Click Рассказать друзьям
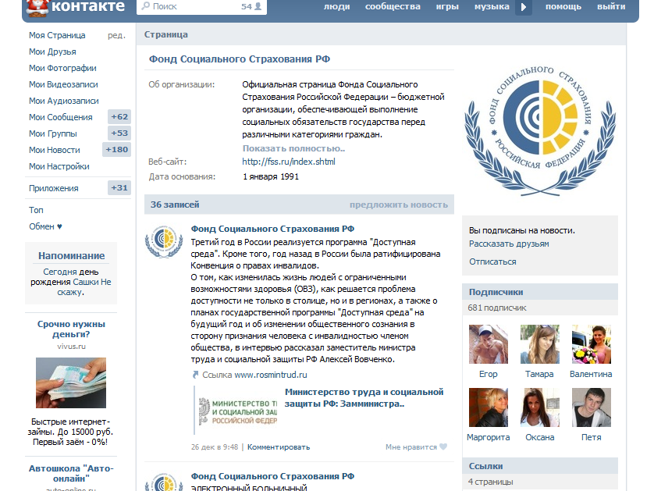 coord(509,244)
